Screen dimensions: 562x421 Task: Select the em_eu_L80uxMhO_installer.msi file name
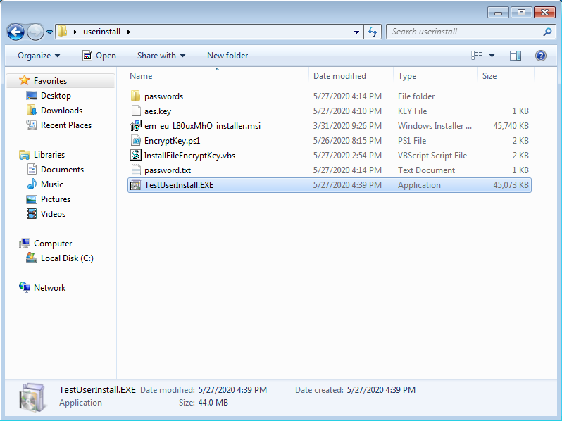(202, 126)
